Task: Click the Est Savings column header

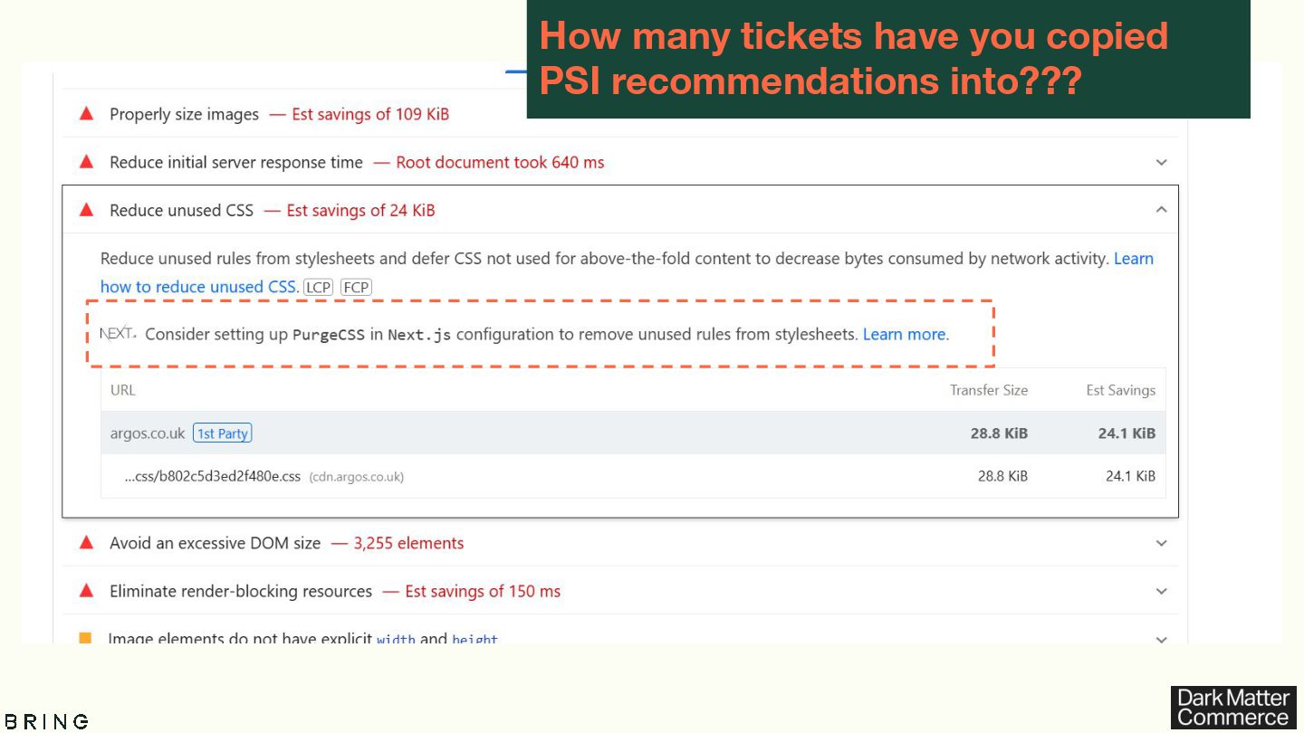Action: [1120, 390]
